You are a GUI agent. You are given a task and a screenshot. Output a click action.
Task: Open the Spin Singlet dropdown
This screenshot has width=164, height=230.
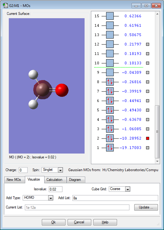coord(60,170)
